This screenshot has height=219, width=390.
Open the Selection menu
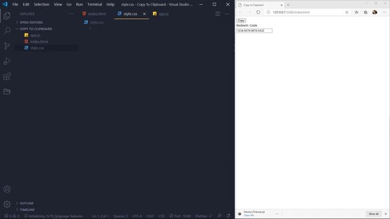coord(41,4)
